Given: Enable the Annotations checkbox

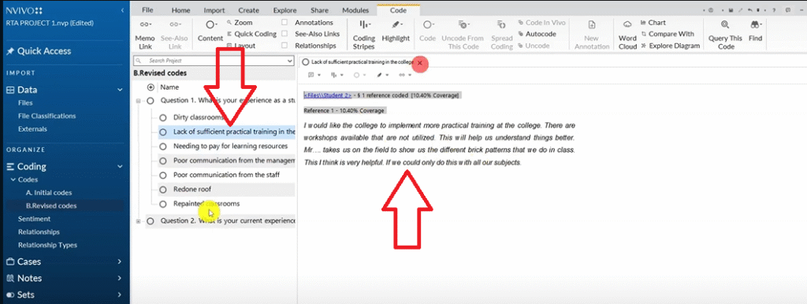Looking at the screenshot, I should 284,23.
